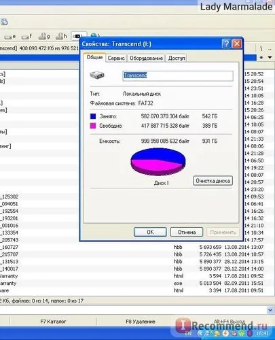Select currently active drive i button
This screenshot has height=340, width=275.
pyautogui.click(x=79, y=36)
